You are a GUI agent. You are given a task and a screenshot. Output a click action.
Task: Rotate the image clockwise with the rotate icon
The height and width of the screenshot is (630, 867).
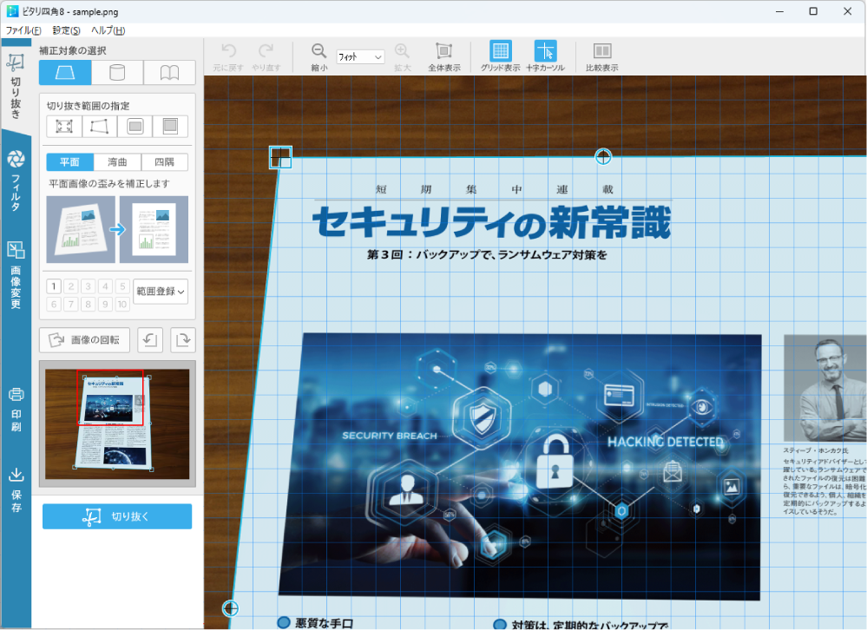[181, 339]
